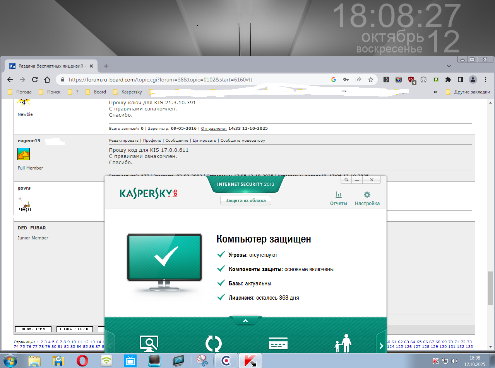Open the Extensions puzzle menu
Image resolution: width=495 pixels, height=368 pixels.
[448, 80]
